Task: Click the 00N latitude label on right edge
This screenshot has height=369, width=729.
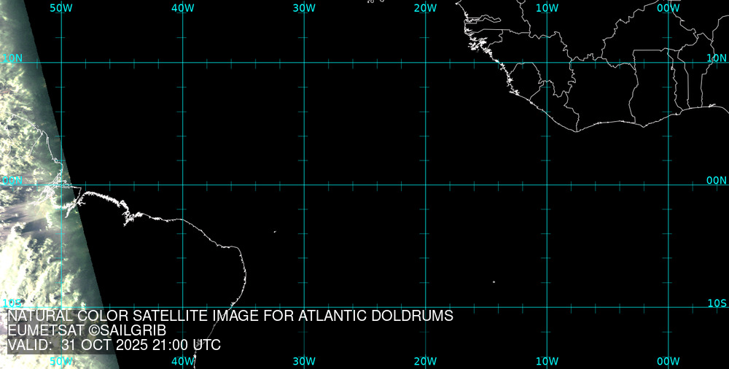Action: [717, 180]
